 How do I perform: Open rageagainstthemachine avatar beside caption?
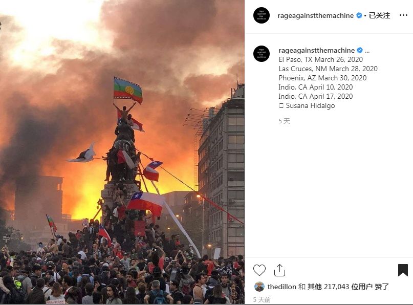pos(262,54)
